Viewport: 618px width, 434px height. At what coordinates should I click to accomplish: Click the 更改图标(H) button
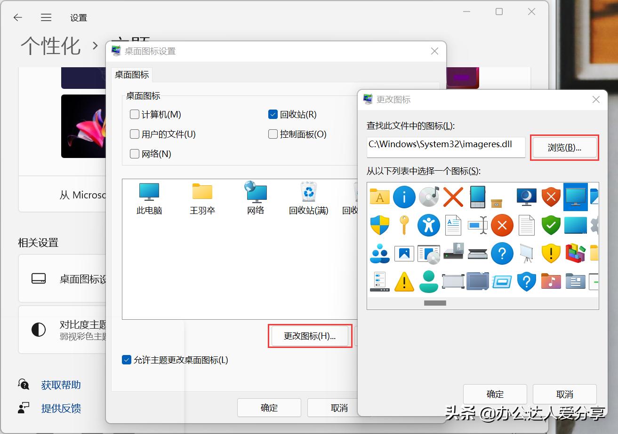click(310, 336)
